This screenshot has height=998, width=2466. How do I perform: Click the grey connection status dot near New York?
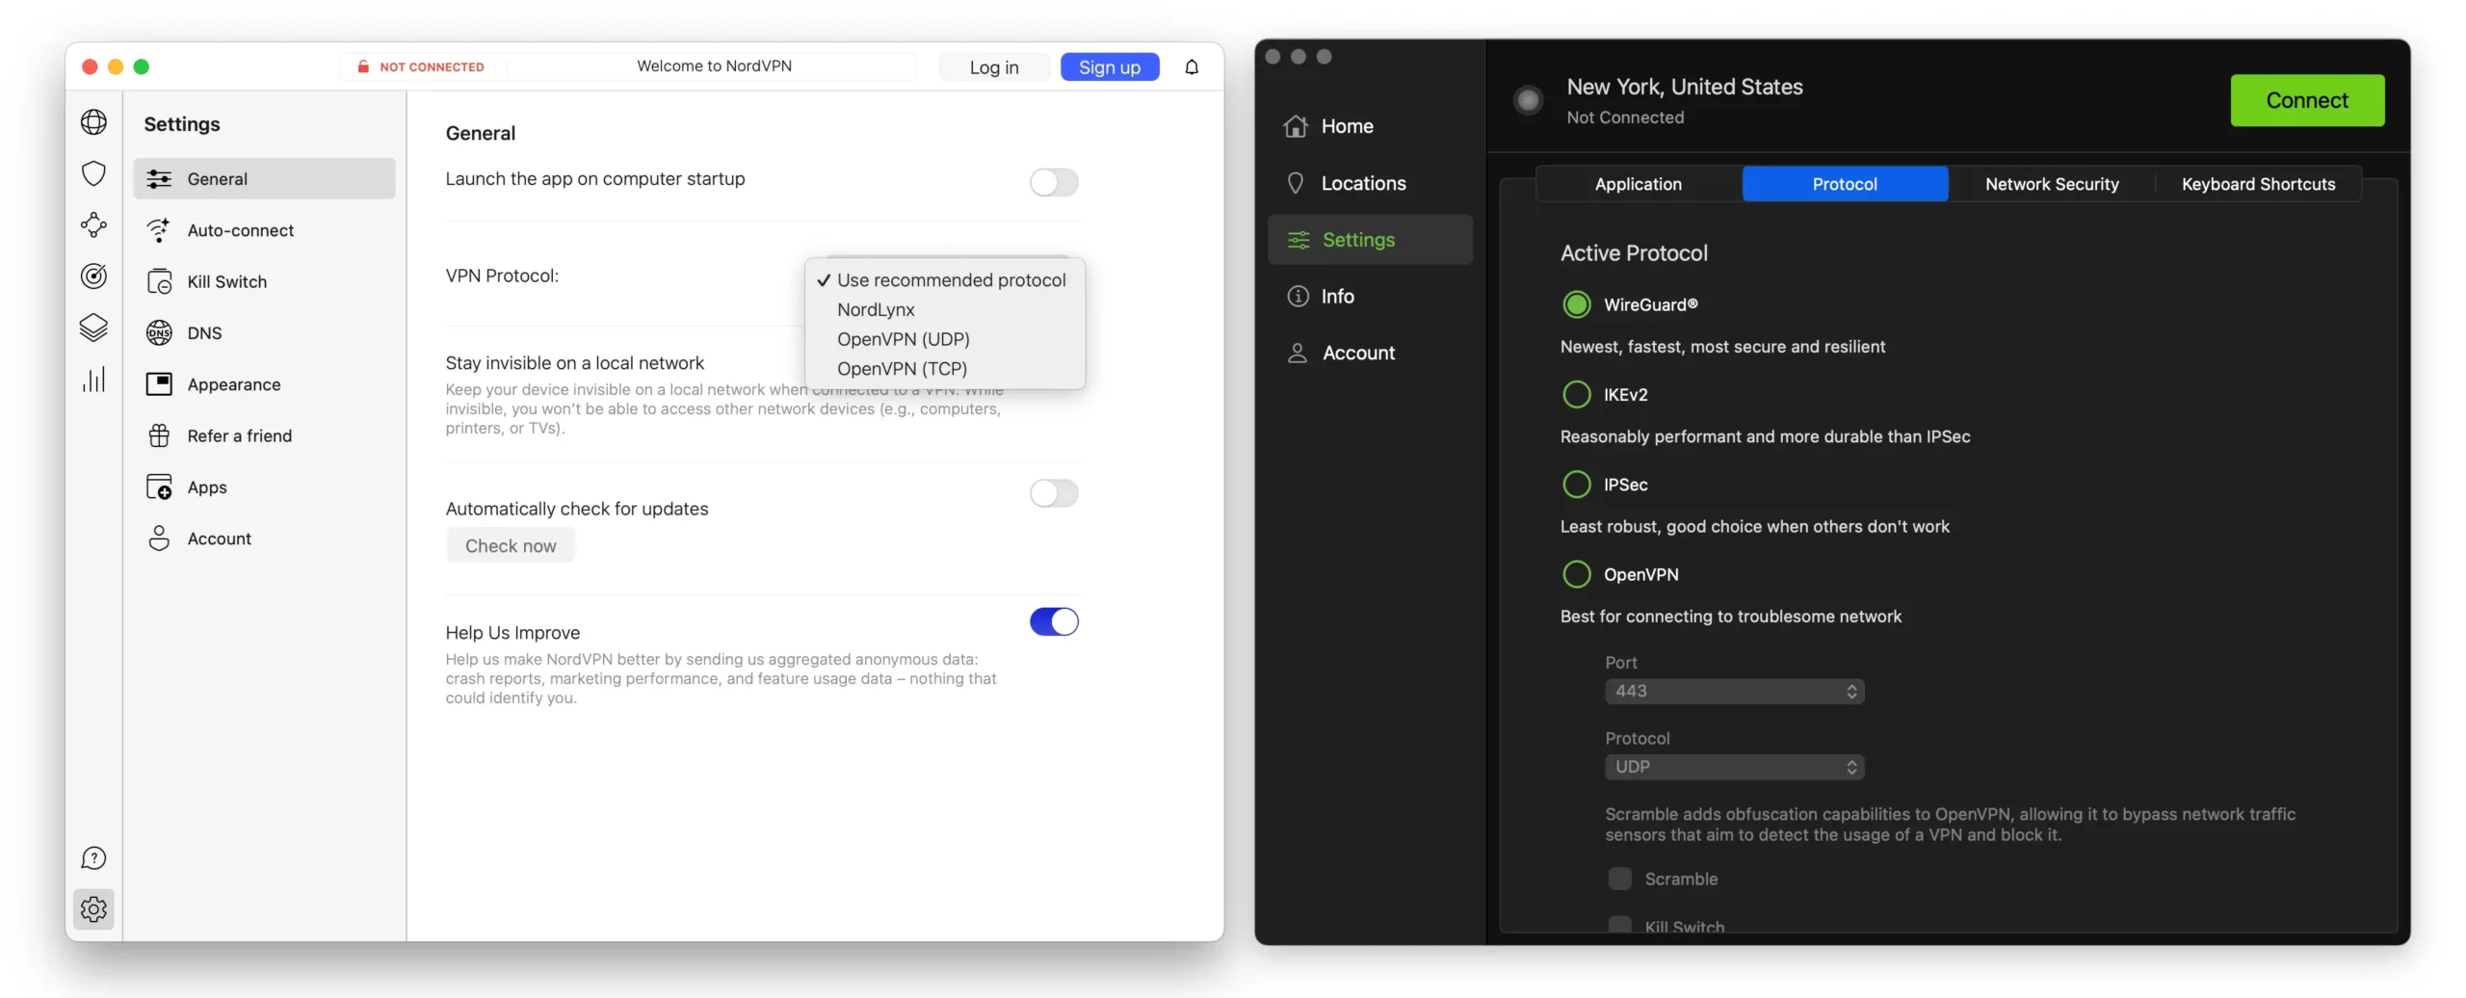pos(1528,99)
